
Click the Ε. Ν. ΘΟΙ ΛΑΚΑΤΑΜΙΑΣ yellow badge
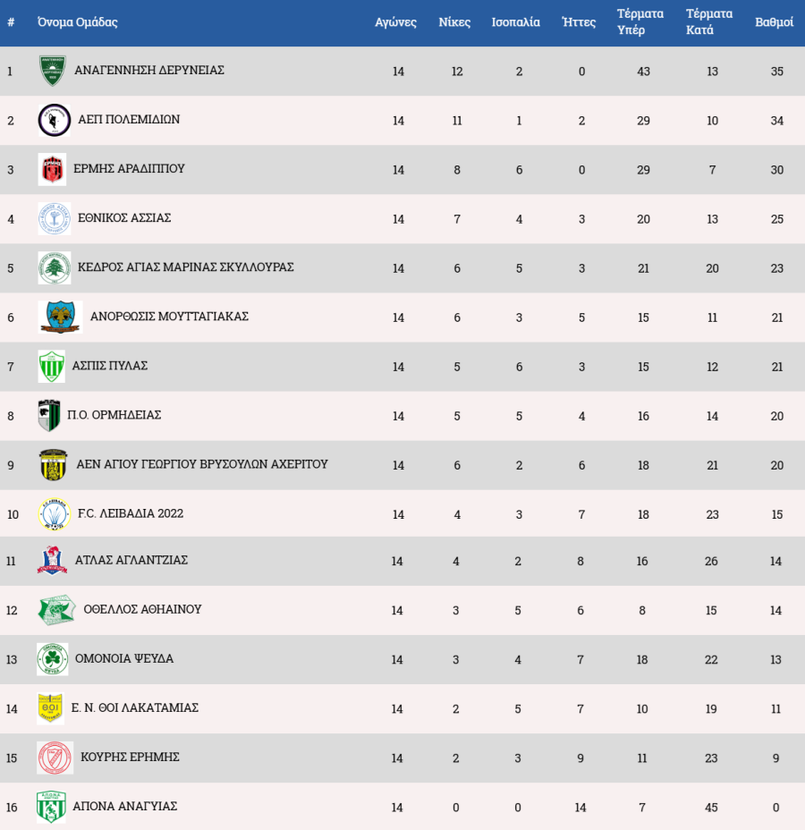[51, 708]
